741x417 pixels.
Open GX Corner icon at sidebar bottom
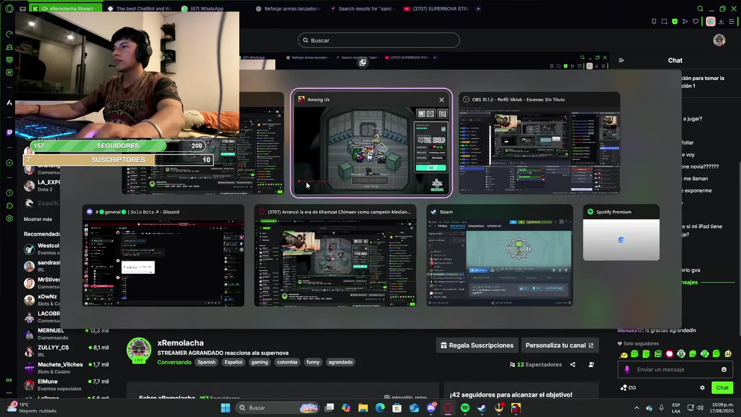[x=9, y=380]
